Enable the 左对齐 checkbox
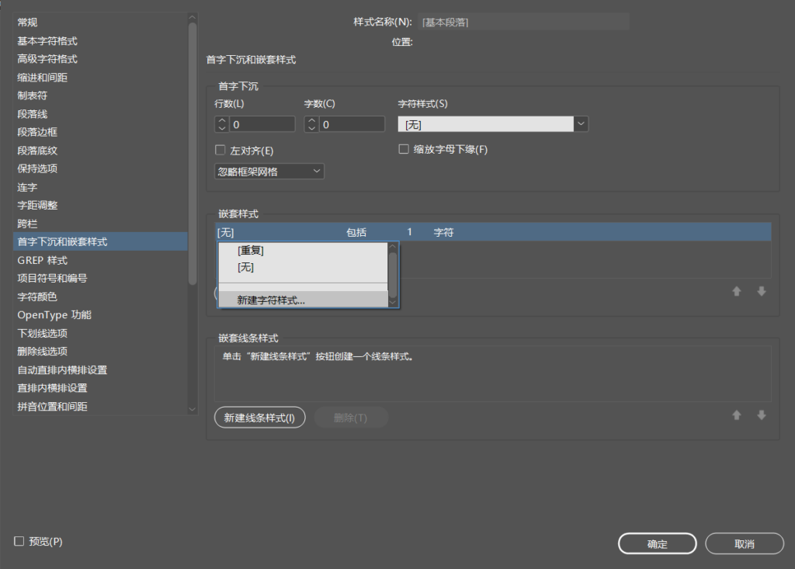 tap(220, 150)
